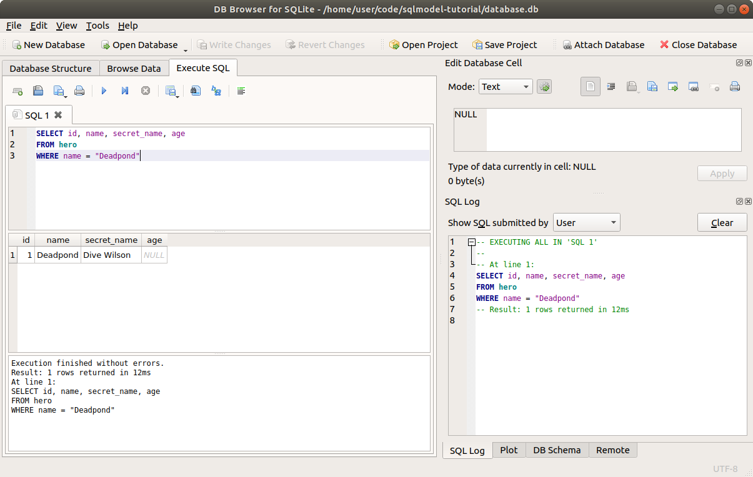Viewport: 753px width, 477px height.
Task: Open a new SQL tab
Action: 17,91
